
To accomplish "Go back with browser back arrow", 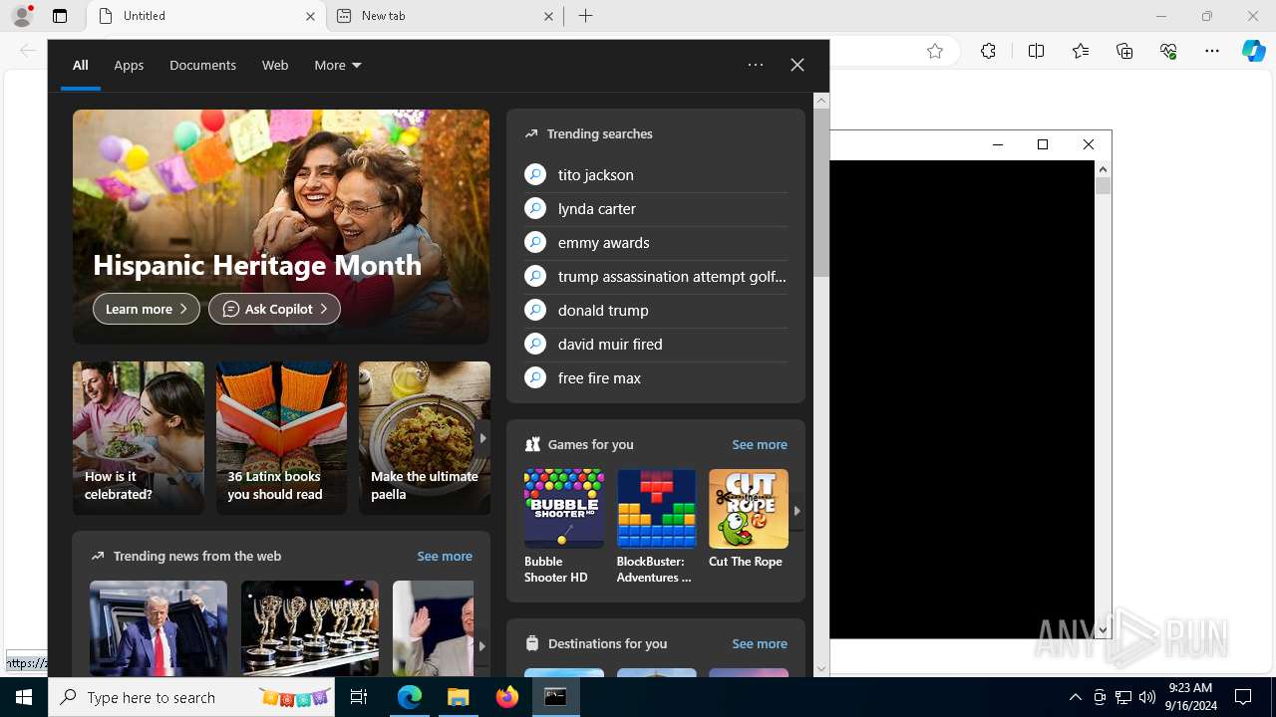I will point(27,51).
